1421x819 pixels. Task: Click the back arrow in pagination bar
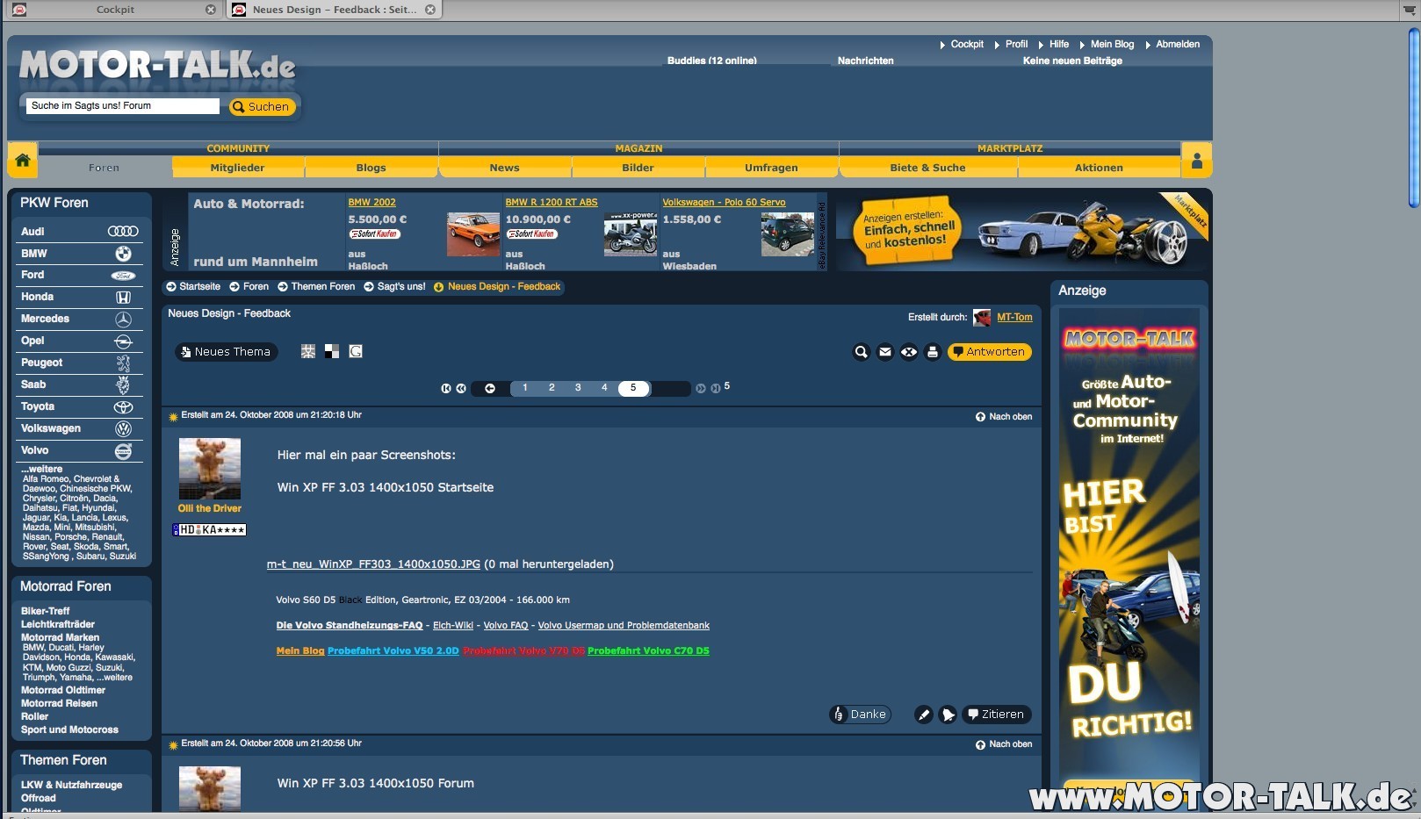pyautogui.click(x=490, y=388)
